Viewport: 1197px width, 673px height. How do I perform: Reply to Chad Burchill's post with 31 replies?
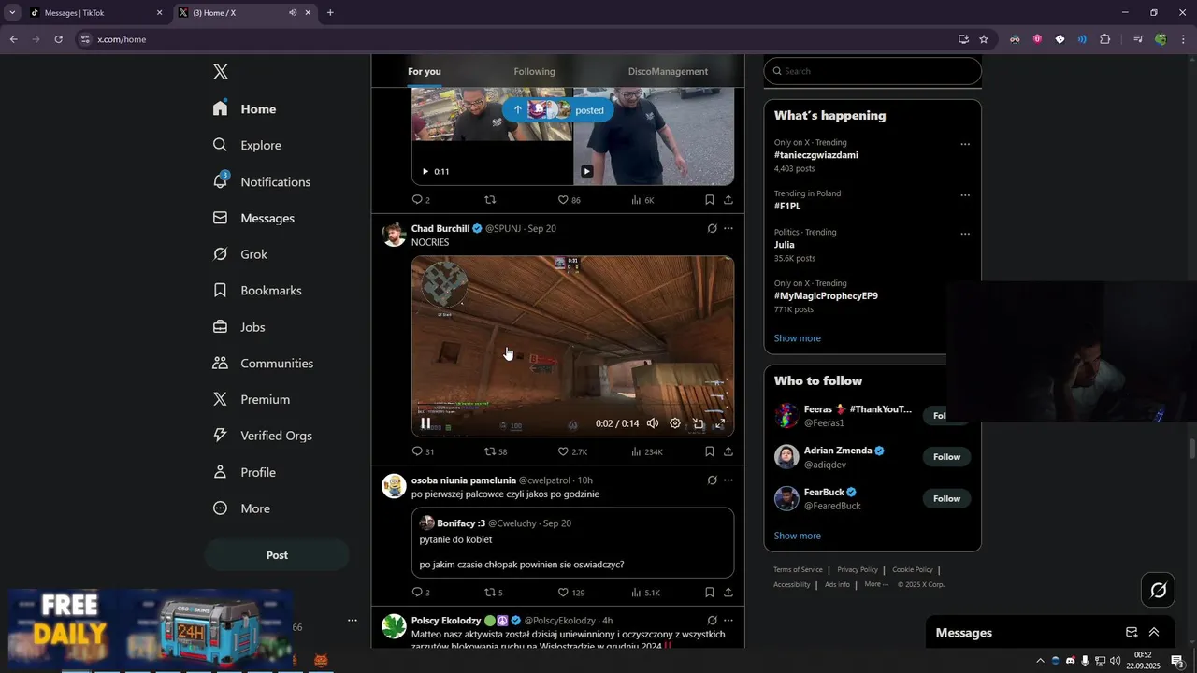pos(423,451)
